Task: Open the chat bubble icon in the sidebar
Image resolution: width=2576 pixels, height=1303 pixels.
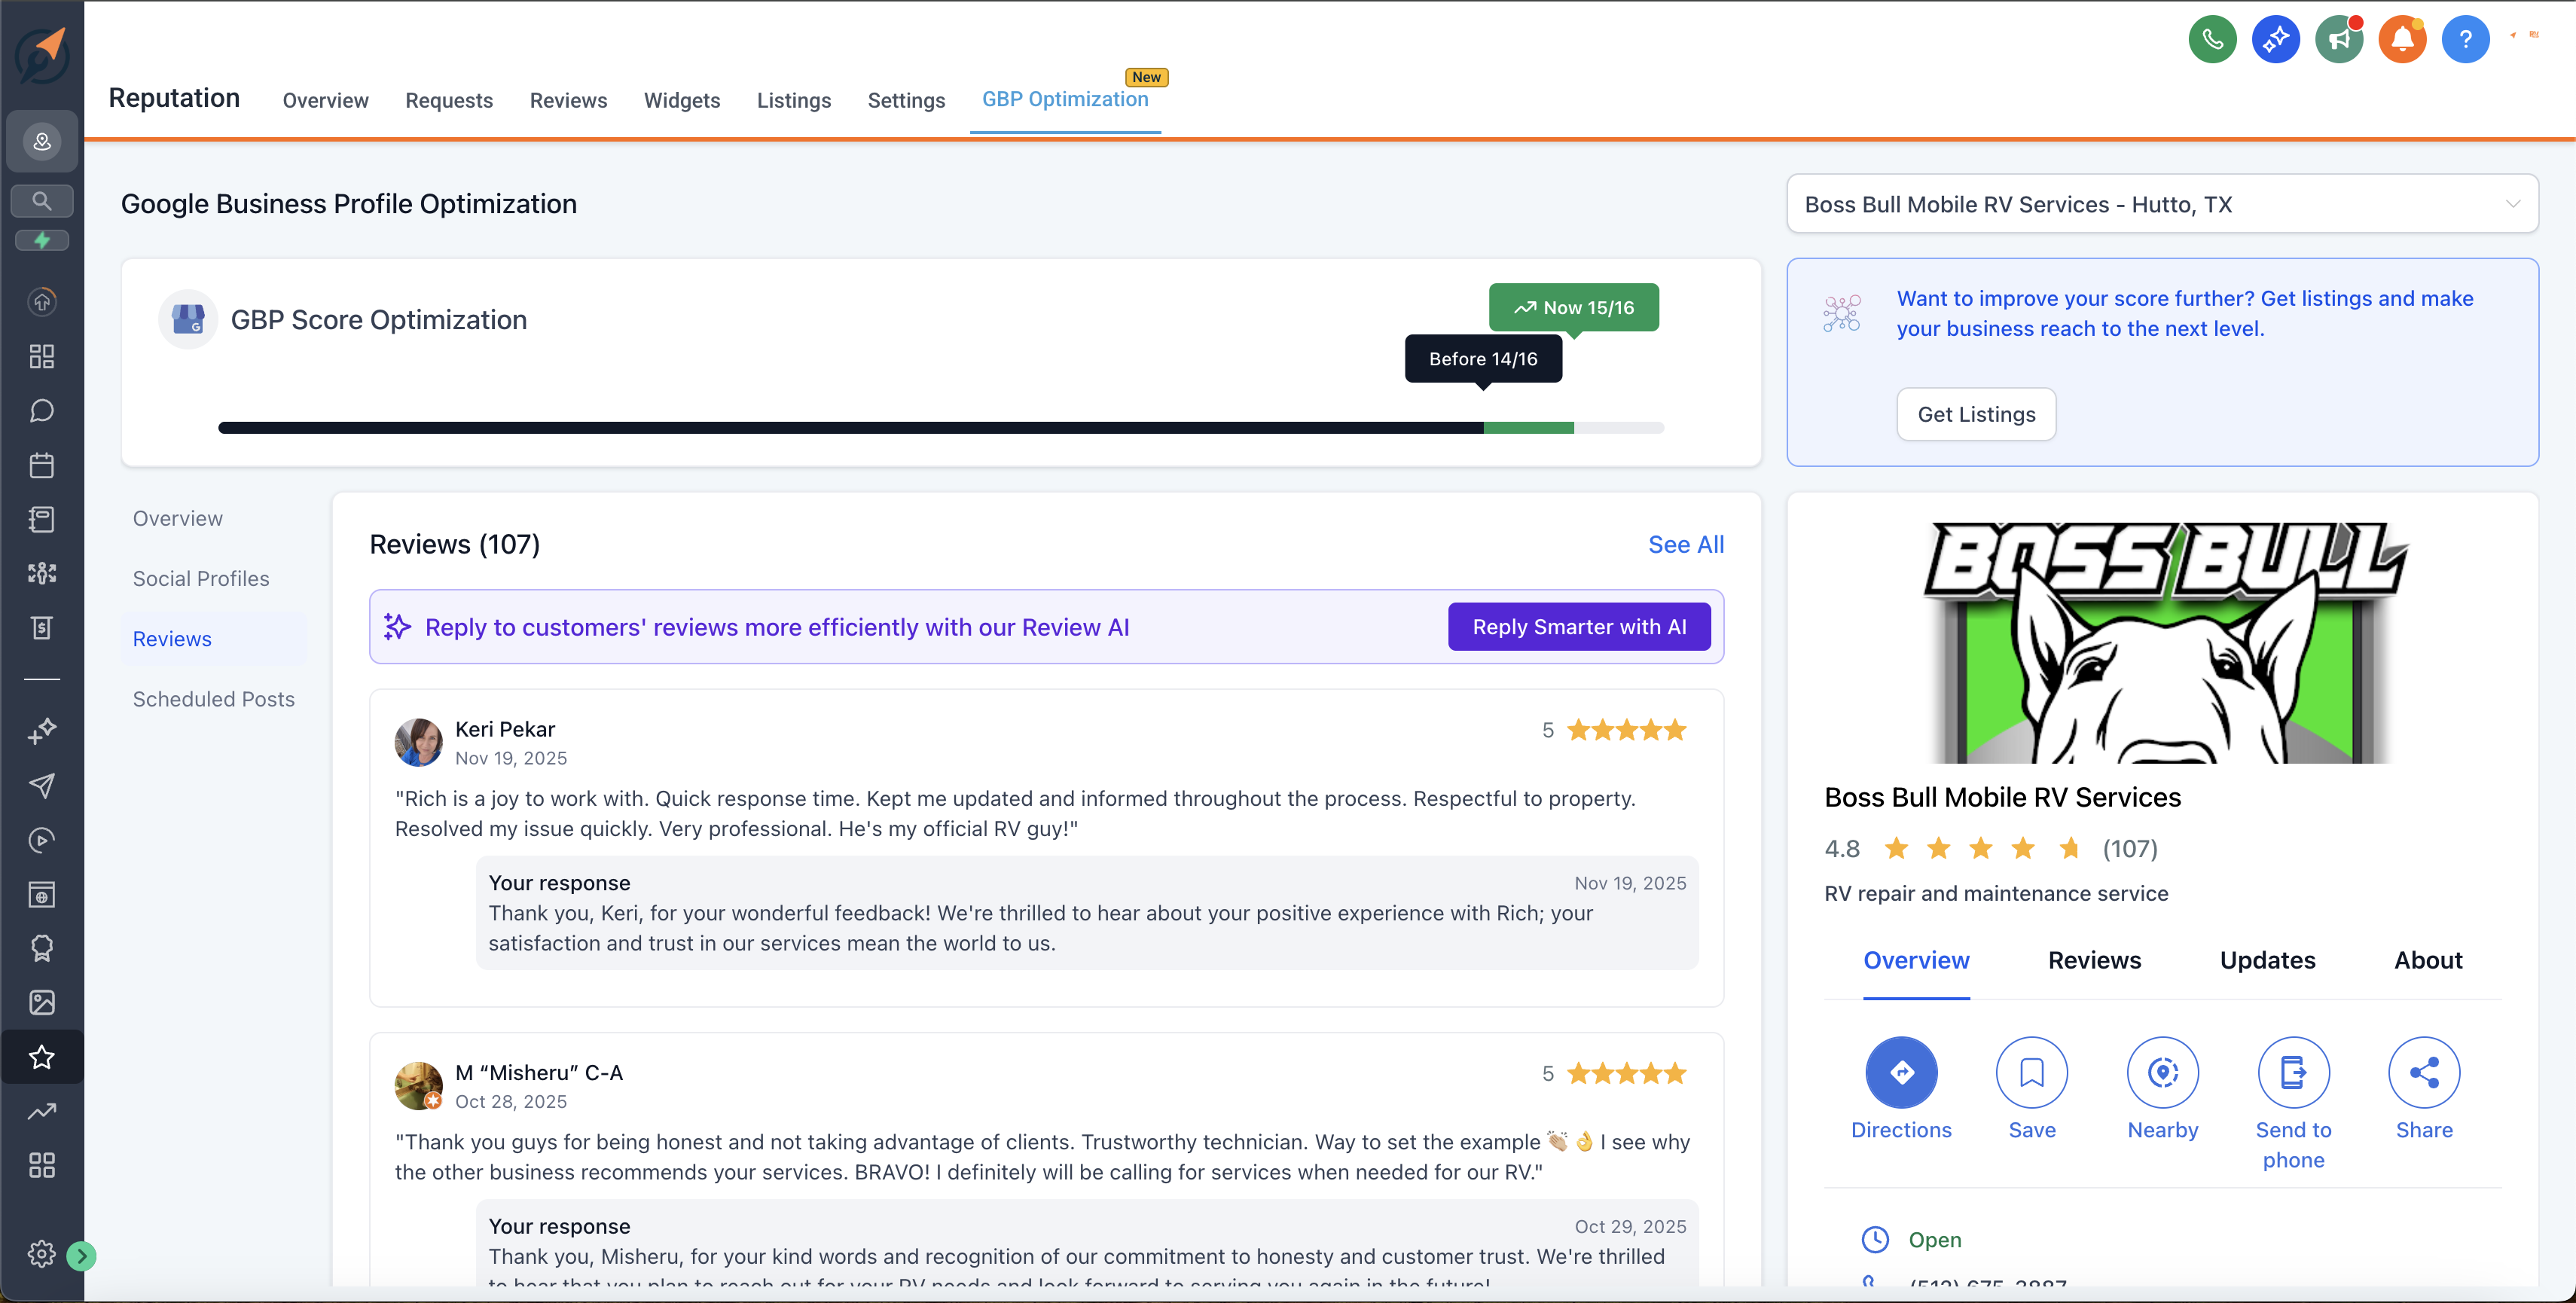Action: 41,410
